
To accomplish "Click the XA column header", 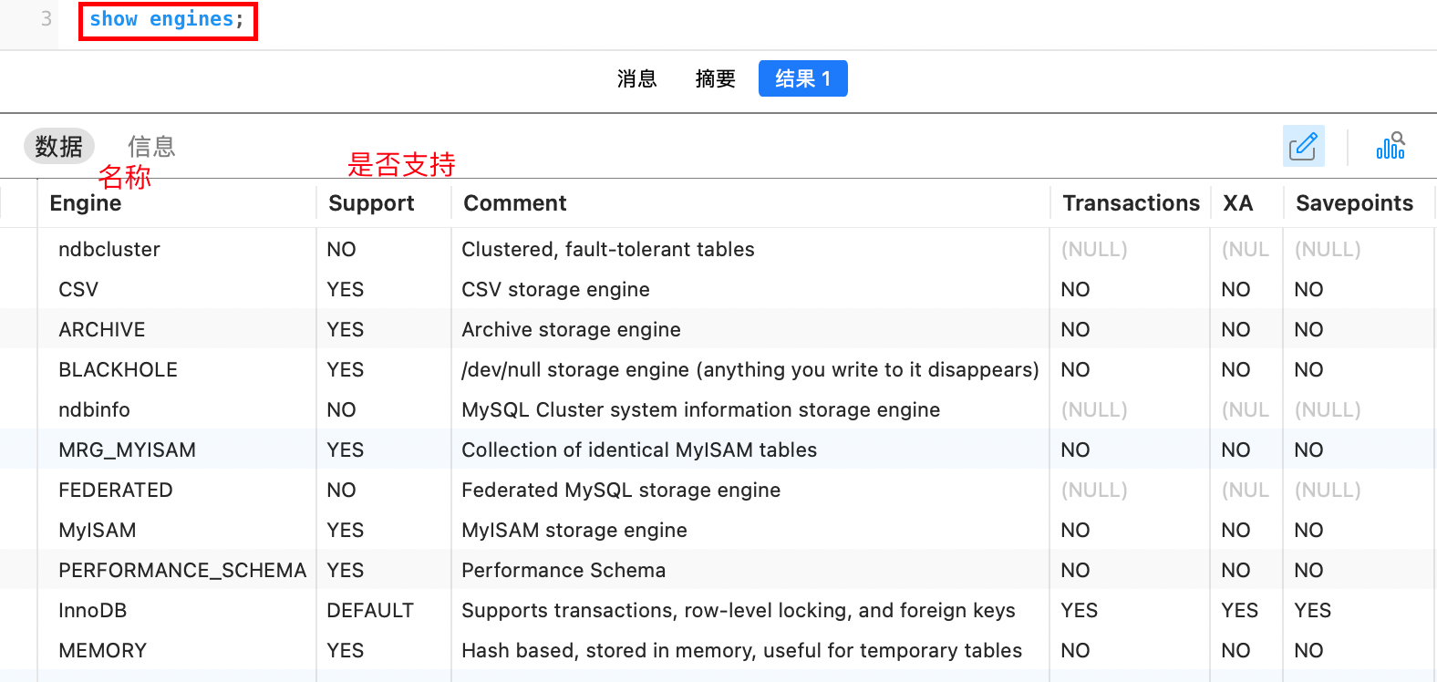I will pyautogui.click(x=1238, y=203).
